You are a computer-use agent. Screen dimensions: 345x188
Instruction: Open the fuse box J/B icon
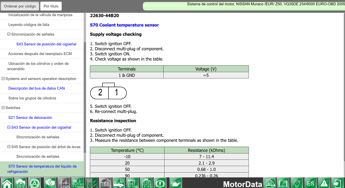132,183
